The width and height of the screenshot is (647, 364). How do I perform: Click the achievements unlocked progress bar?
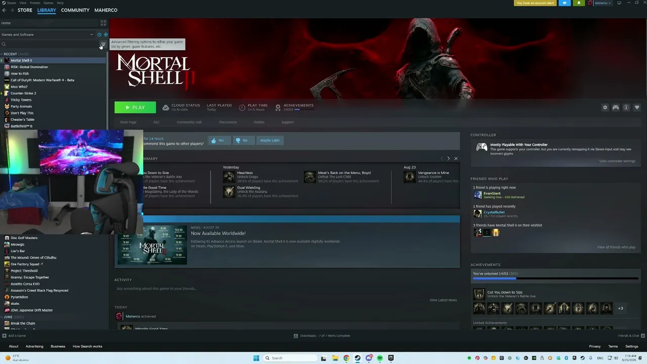pyautogui.click(x=556, y=278)
